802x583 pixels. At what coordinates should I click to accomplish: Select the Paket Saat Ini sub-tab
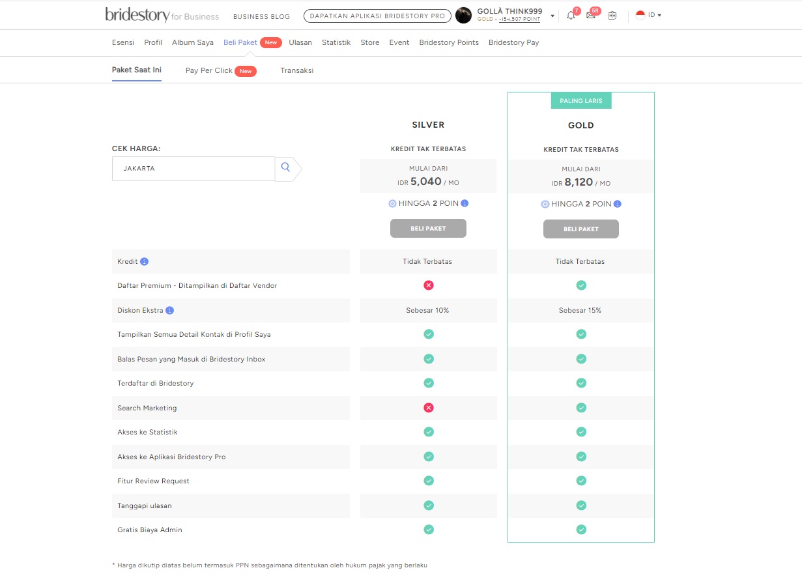pyautogui.click(x=137, y=70)
